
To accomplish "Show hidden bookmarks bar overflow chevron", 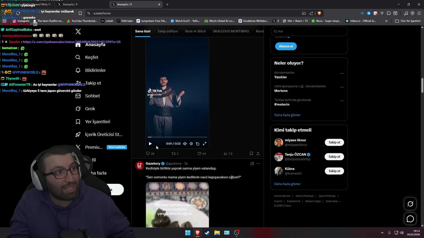I will pos(386,21).
